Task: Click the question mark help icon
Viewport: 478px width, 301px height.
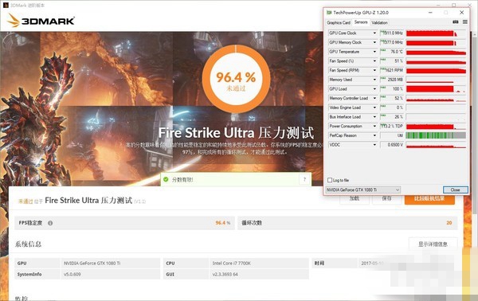Action: [x=304, y=179]
